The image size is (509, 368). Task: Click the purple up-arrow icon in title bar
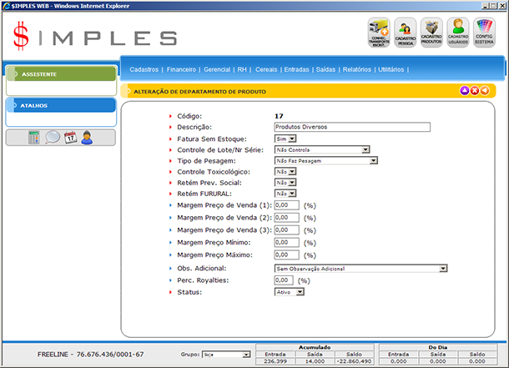(x=464, y=90)
